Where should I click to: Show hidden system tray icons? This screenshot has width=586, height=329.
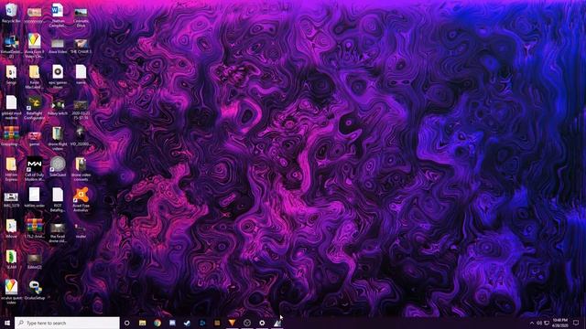pos(532,323)
